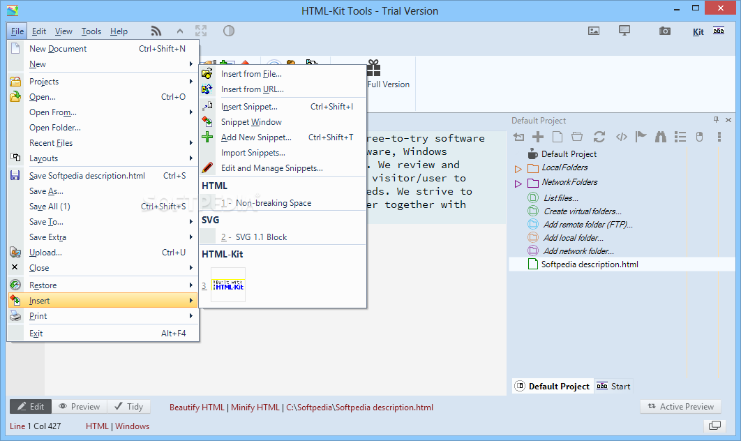Image resolution: width=741 pixels, height=441 pixels.
Task: Click the flag icon in project toolbar
Action: pyautogui.click(x=641, y=137)
